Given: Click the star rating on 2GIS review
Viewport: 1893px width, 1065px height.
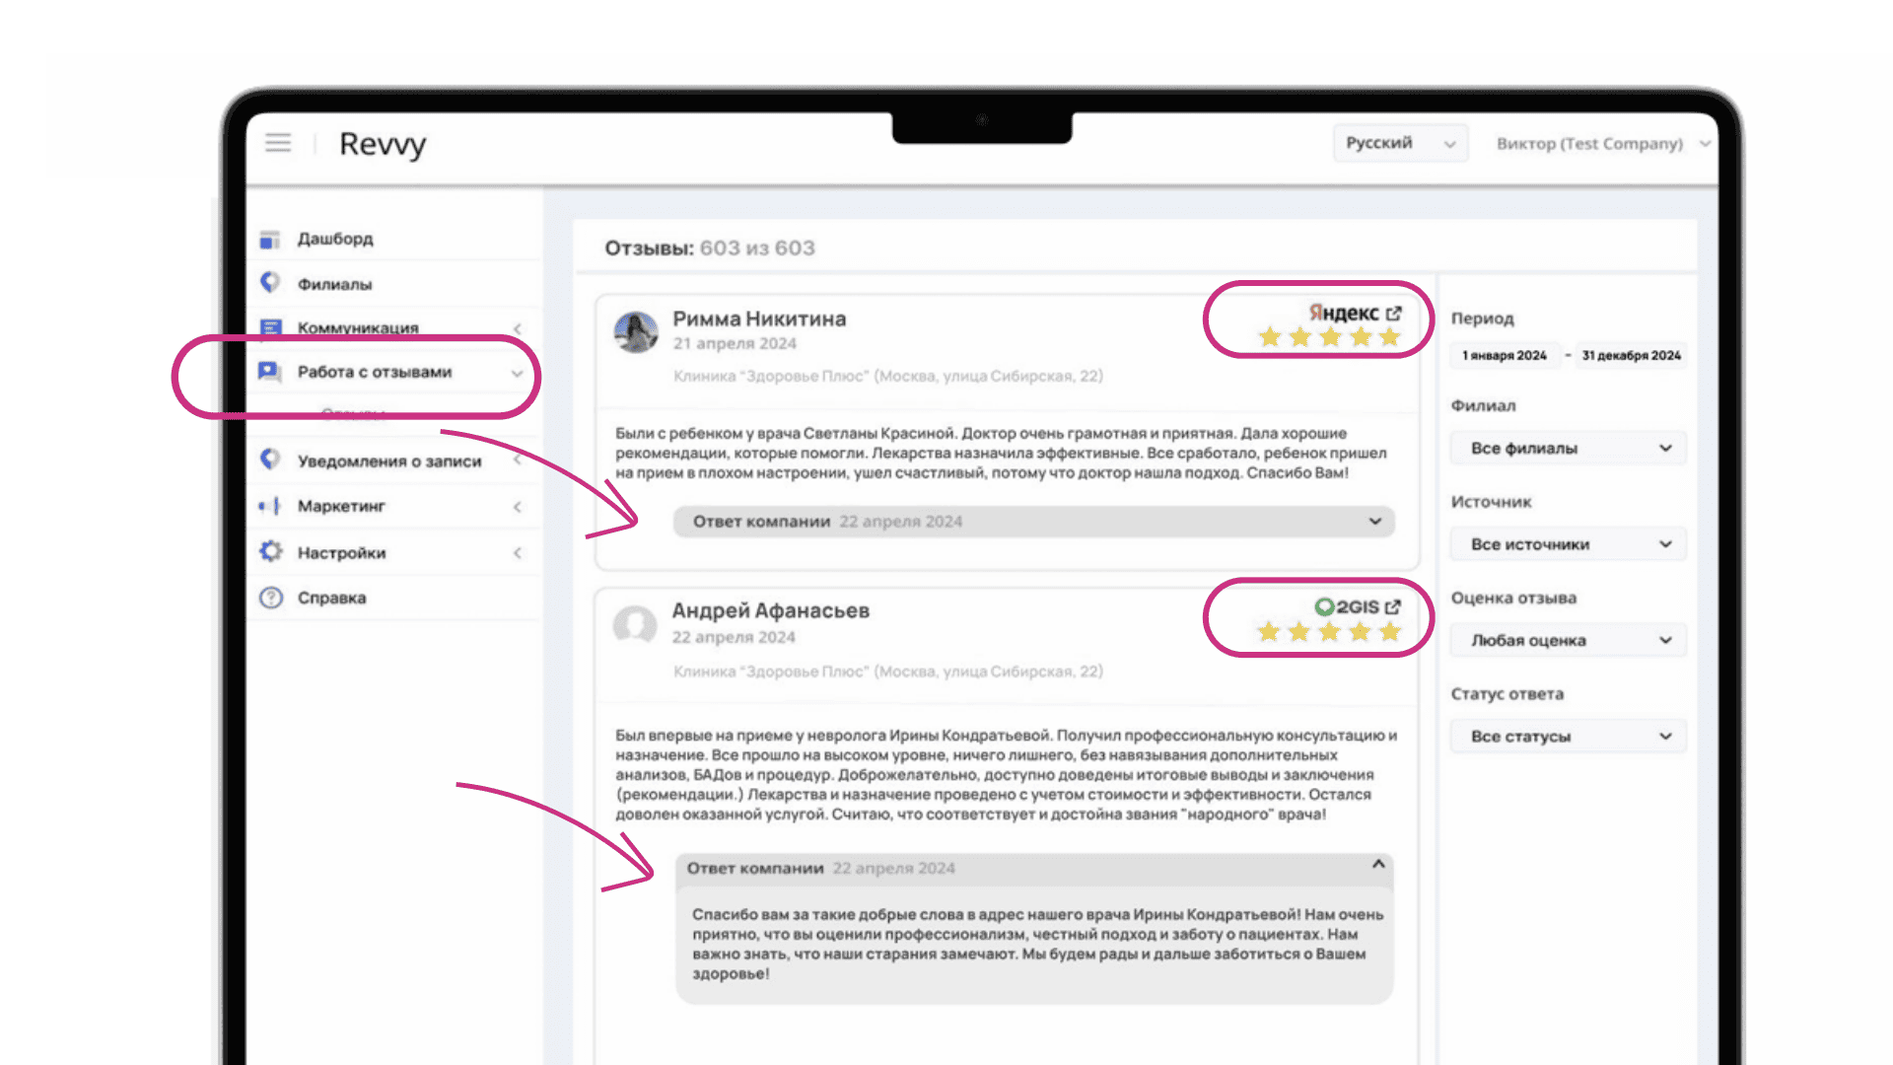Looking at the screenshot, I should click(1329, 631).
